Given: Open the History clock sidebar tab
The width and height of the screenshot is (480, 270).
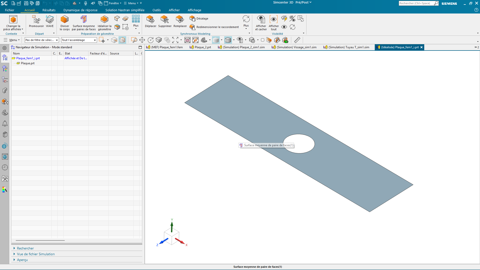Looking at the screenshot, I should click(5, 167).
